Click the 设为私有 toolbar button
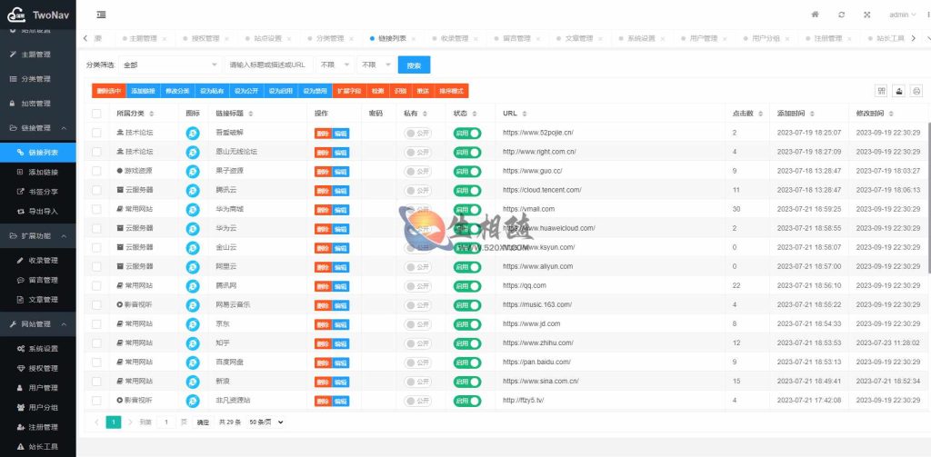This screenshot has width=931, height=457. point(212,91)
